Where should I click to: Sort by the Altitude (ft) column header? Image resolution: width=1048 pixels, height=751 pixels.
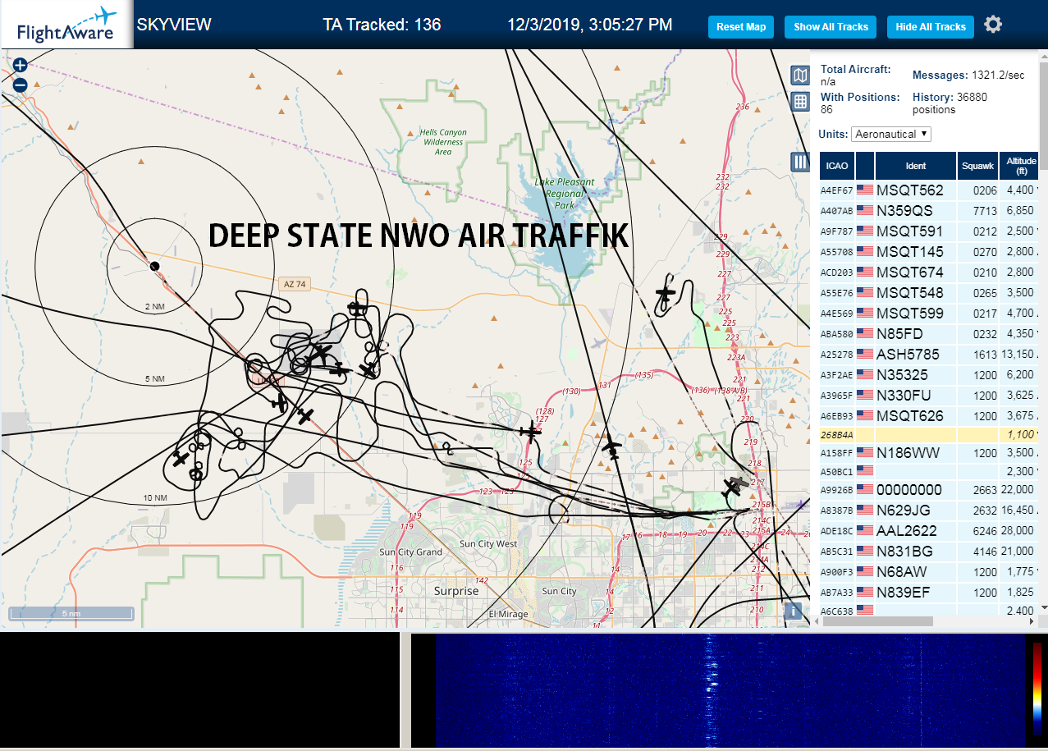click(1021, 166)
